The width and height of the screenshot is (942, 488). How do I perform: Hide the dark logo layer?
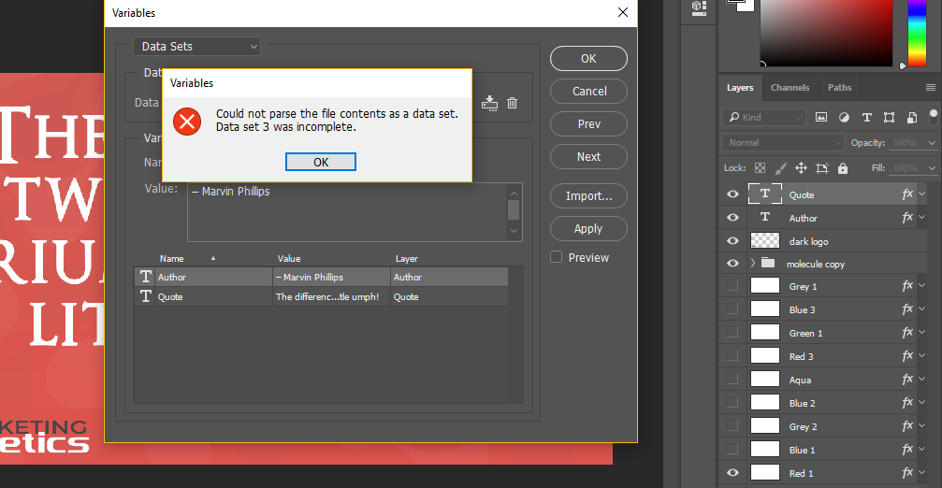(733, 240)
